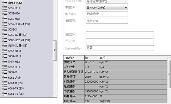The height and width of the screenshot is (104, 171).
Task: Click the material icon beside 5052-H34
Action: [5, 8]
